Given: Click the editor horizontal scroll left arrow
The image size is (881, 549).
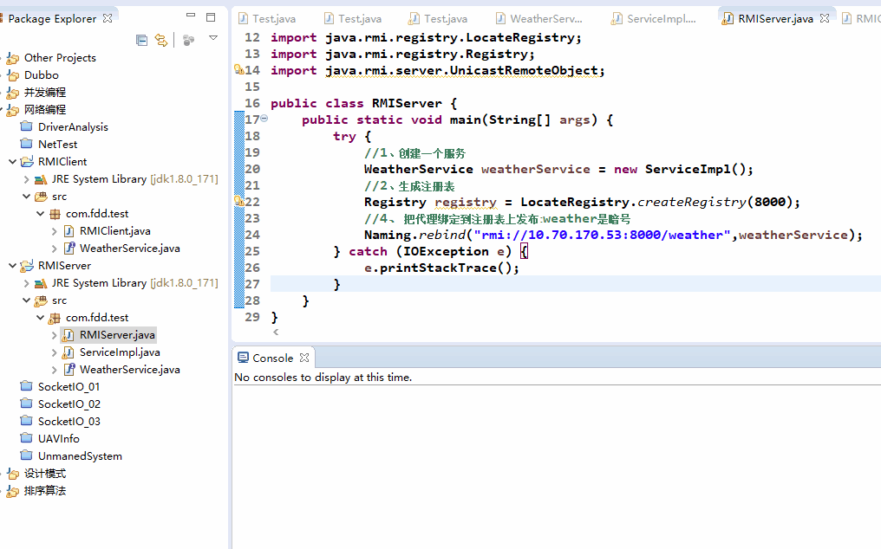Looking at the screenshot, I should (276, 332).
